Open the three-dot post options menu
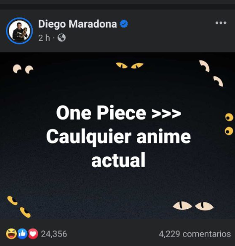The image size is (235, 246). coord(221,23)
